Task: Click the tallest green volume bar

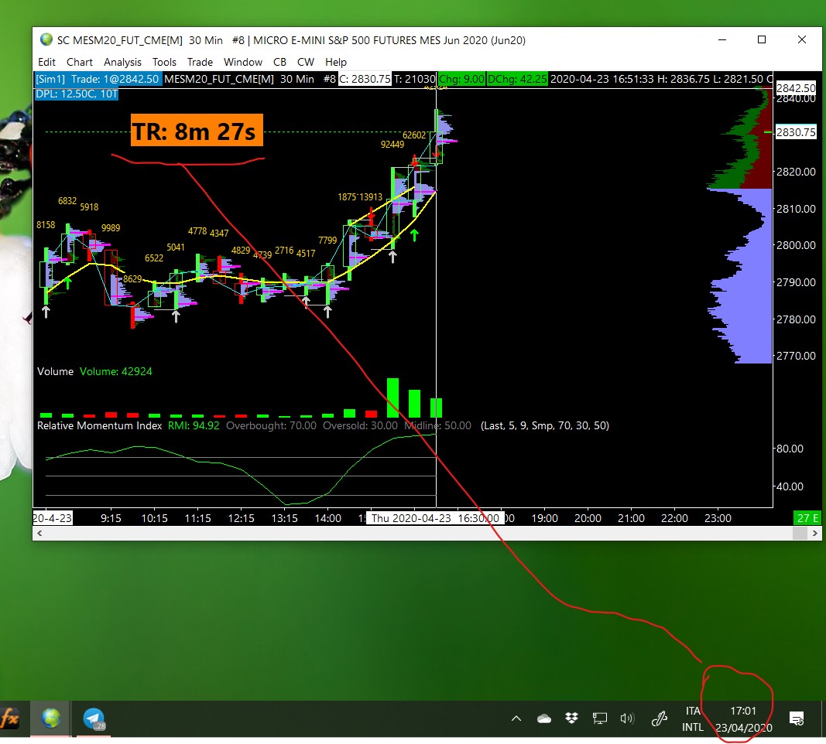Action: click(392, 398)
